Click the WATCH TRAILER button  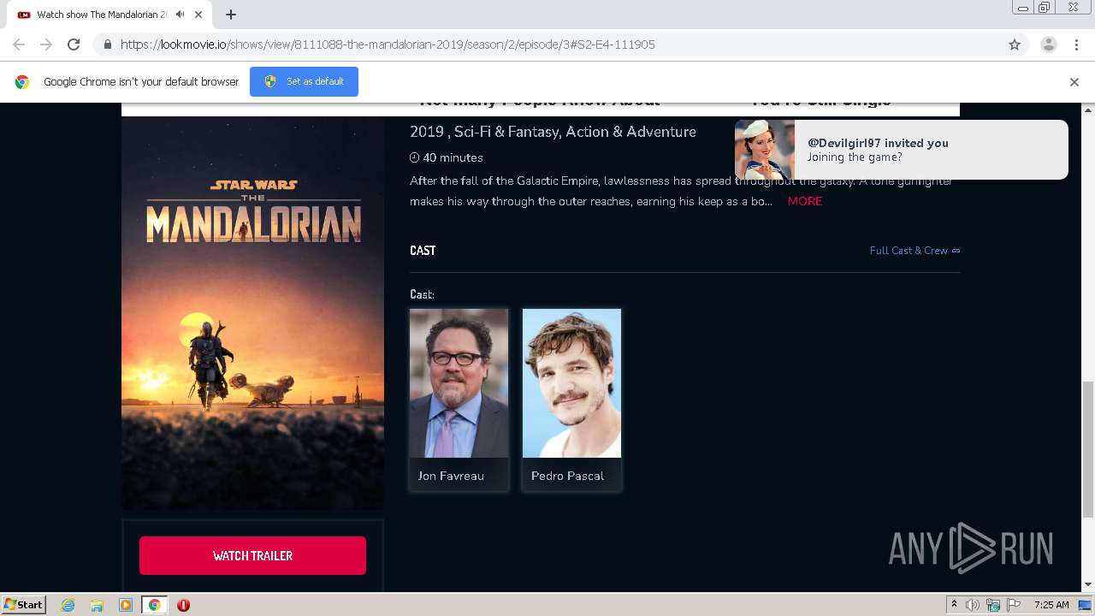[252, 555]
